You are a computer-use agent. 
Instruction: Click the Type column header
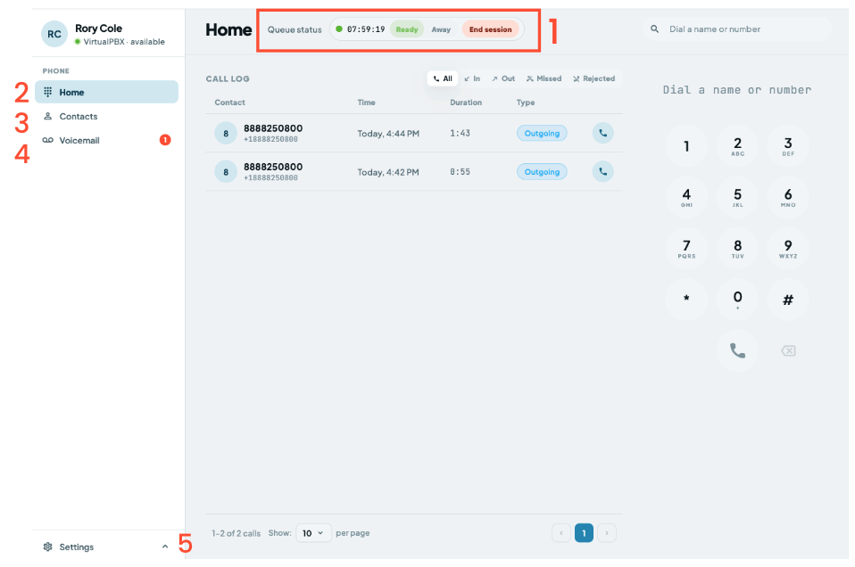coord(525,103)
